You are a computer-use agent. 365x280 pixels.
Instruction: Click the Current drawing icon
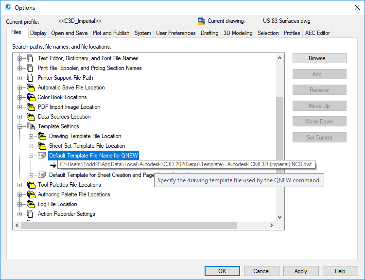pyautogui.click(x=201, y=21)
